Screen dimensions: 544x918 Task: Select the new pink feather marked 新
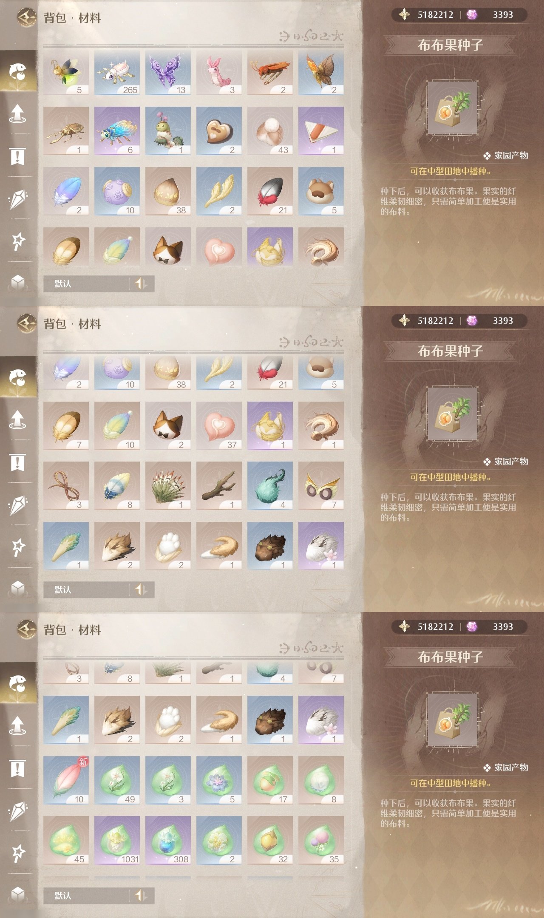pyautogui.click(x=66, y=780)
